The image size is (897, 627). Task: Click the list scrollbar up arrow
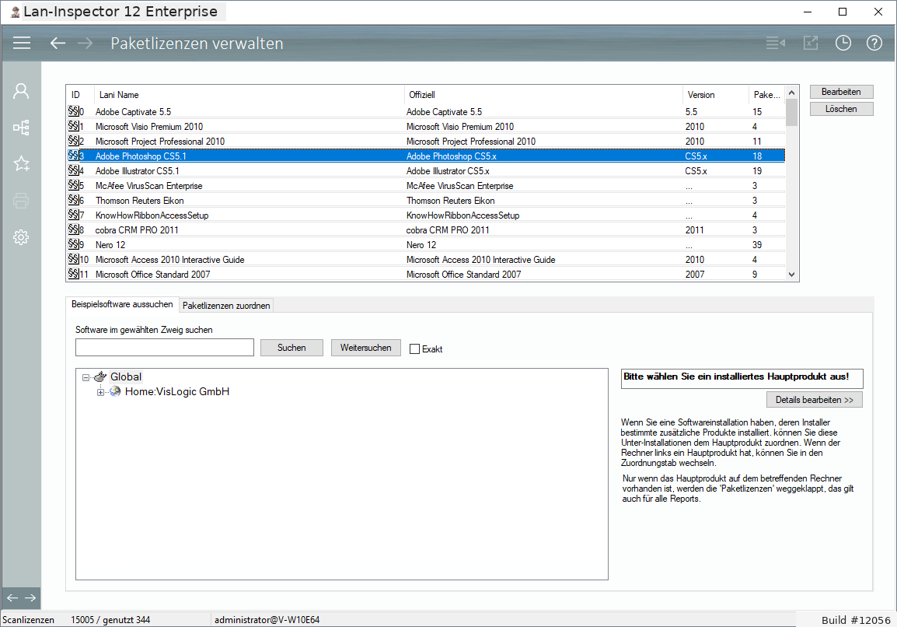[792, 93]
